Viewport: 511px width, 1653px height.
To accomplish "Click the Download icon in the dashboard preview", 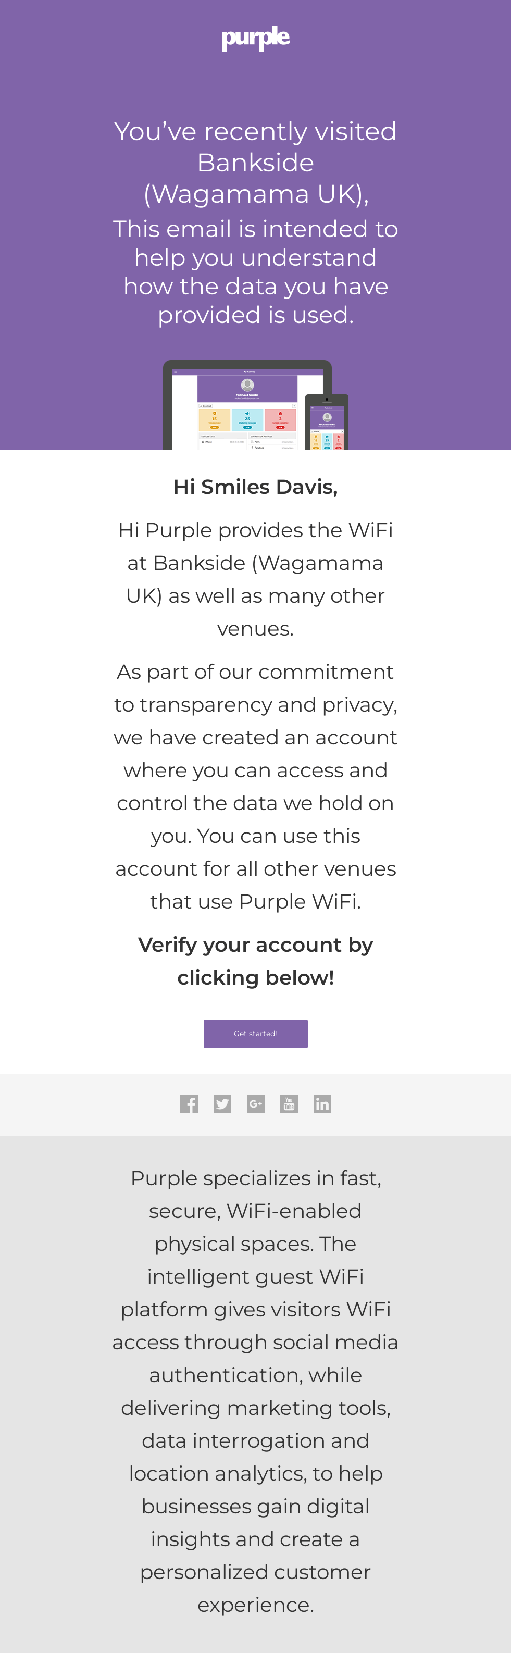I will pos(206,405).
